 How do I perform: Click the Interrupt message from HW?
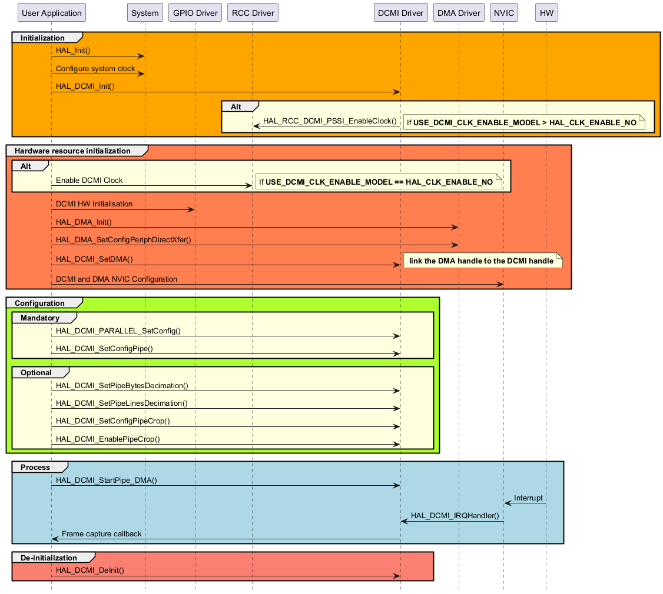coord(528,498)
